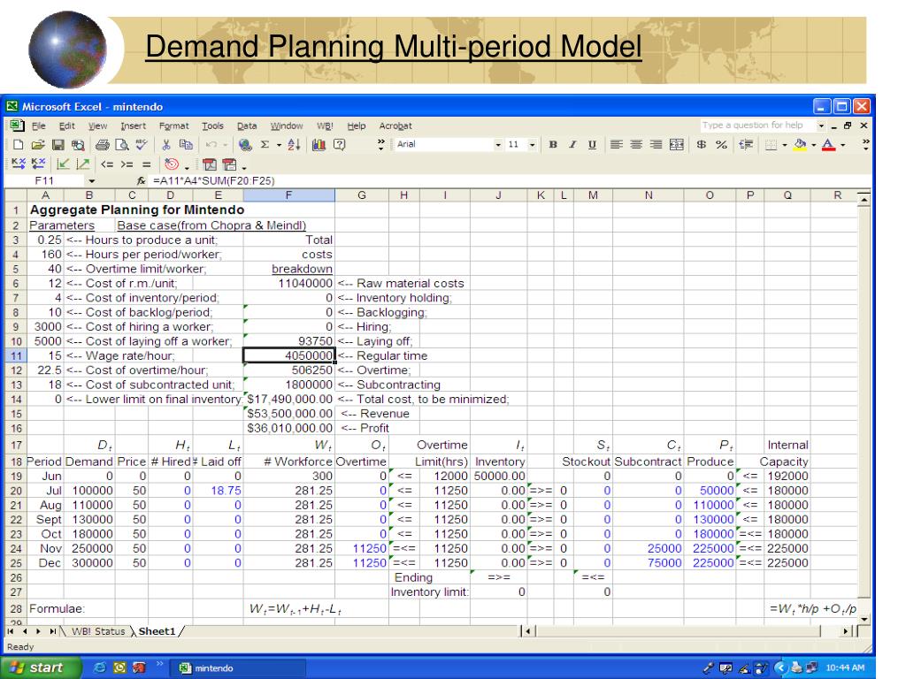Switch to the WB! Status sheet tab

[97, 631]
